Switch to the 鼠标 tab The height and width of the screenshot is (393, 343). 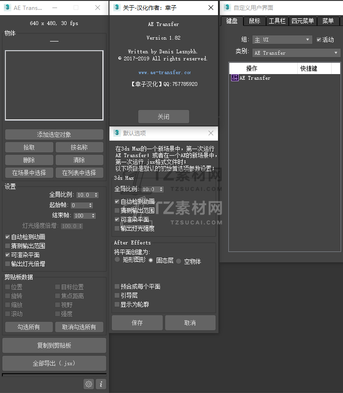(254, 21)
